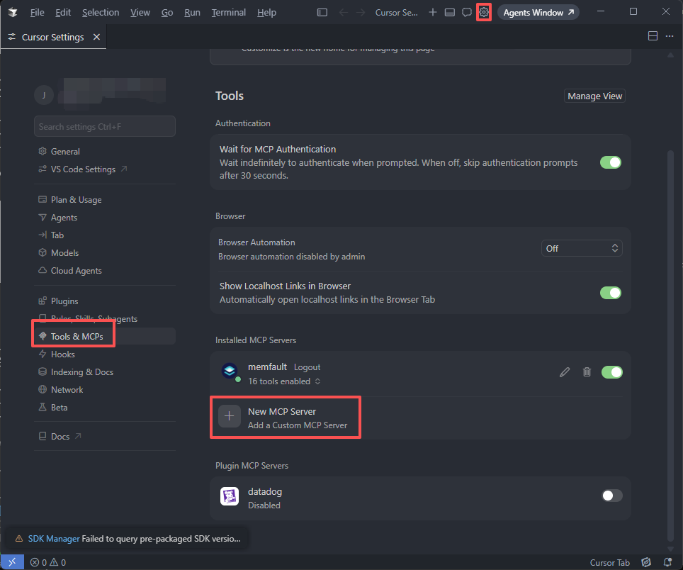
Task: Go to Plan & Usage settings
Action: point(105,200)
